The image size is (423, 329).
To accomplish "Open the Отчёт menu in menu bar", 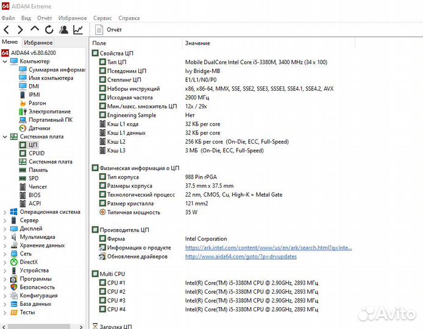I will 44,18.
